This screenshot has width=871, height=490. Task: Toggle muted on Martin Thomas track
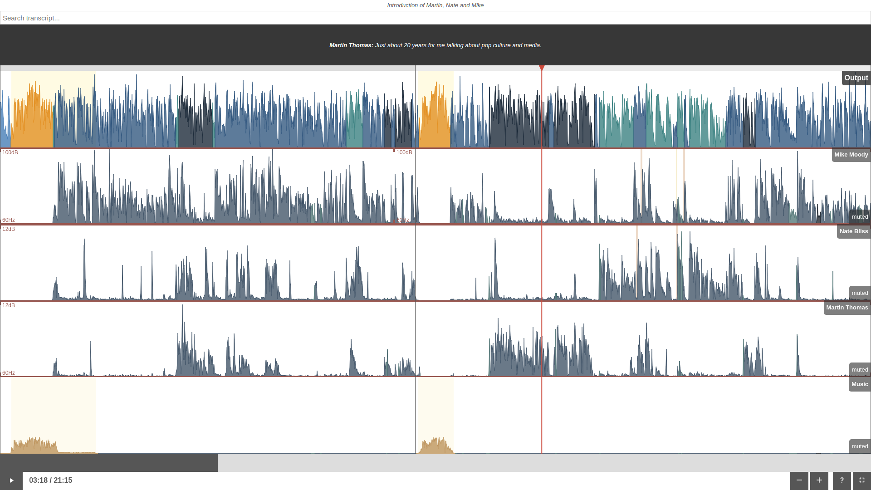pos(860,370)
